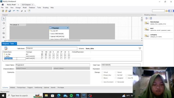Click the user template icon

click(147, 29)
